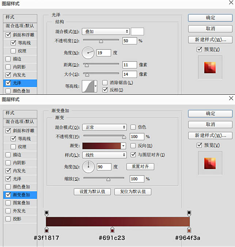Toggle 斜面和浮雕 checkbox in the 光泽 dialog

coord(8,35)
